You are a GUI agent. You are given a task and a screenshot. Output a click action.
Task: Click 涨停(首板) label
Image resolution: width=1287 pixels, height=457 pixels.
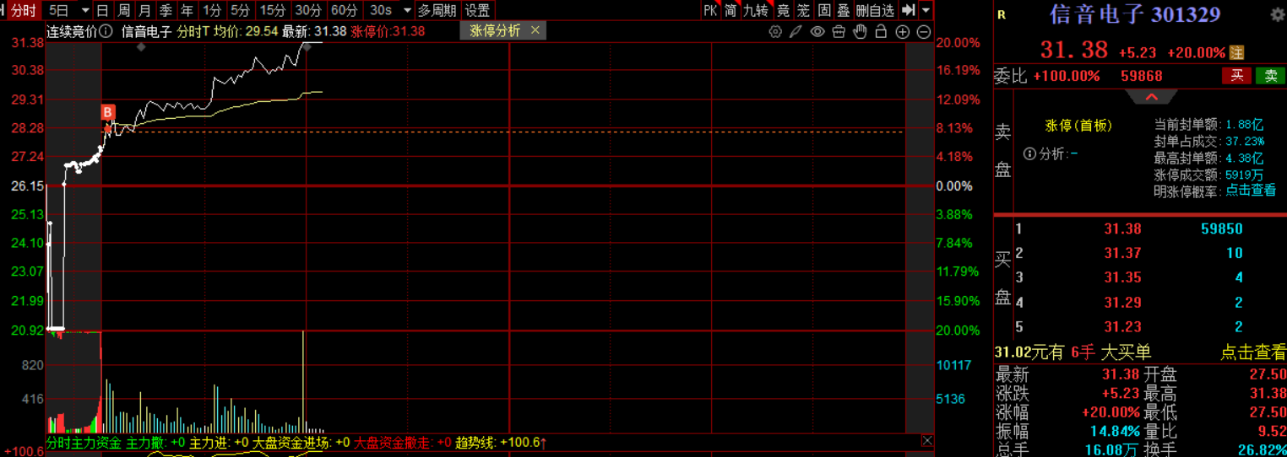[x=1078, y=126]
